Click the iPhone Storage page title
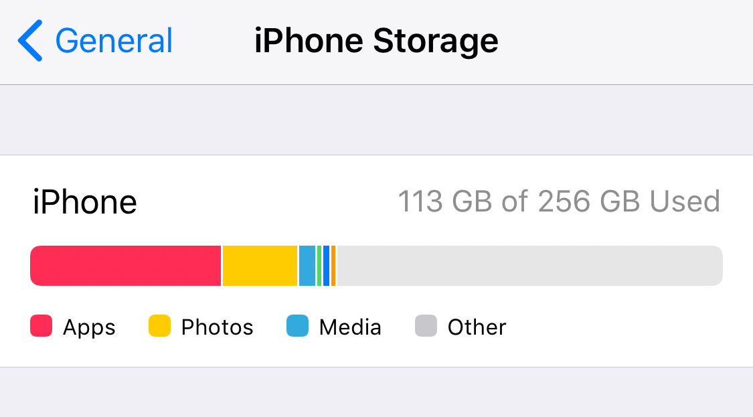This screenshot has width=753, height=417. coord(376,41)
